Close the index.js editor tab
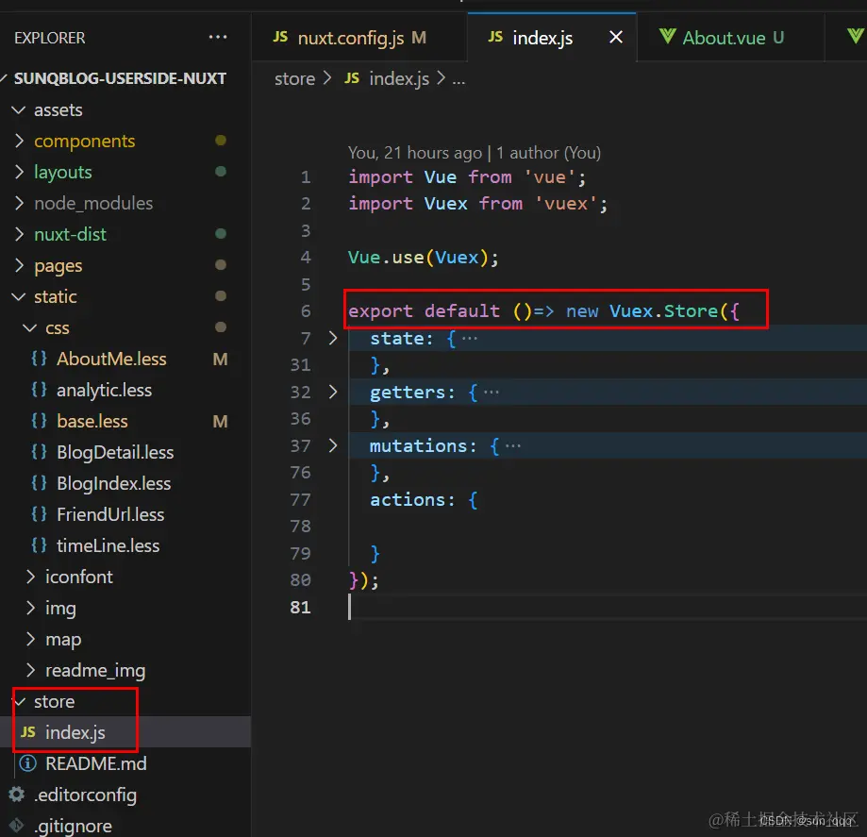Screen dimensions: 867x837 coord(615,37)
